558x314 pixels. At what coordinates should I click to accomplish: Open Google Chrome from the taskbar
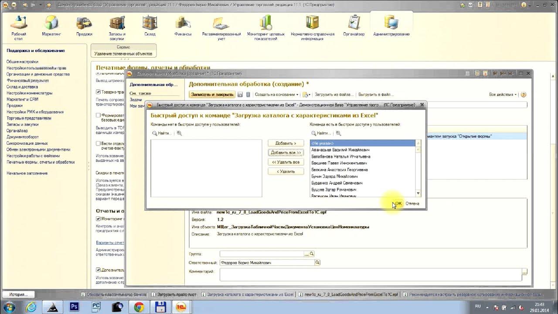(139, 307)
